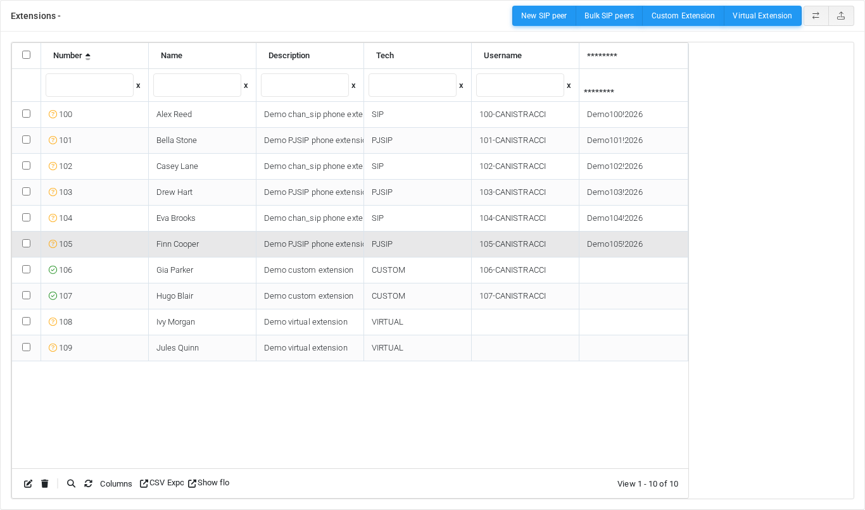Focus the Tech filter input
Viewport: 865px width, 510px height.
(412, 85)
